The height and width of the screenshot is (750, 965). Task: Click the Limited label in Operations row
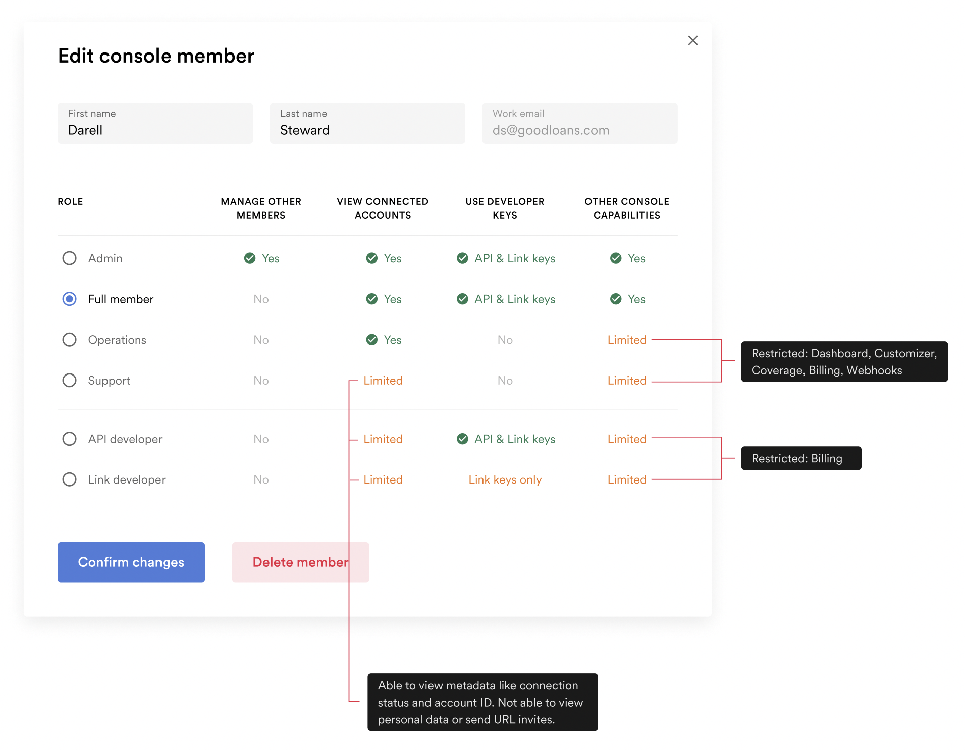pos(627,340)
